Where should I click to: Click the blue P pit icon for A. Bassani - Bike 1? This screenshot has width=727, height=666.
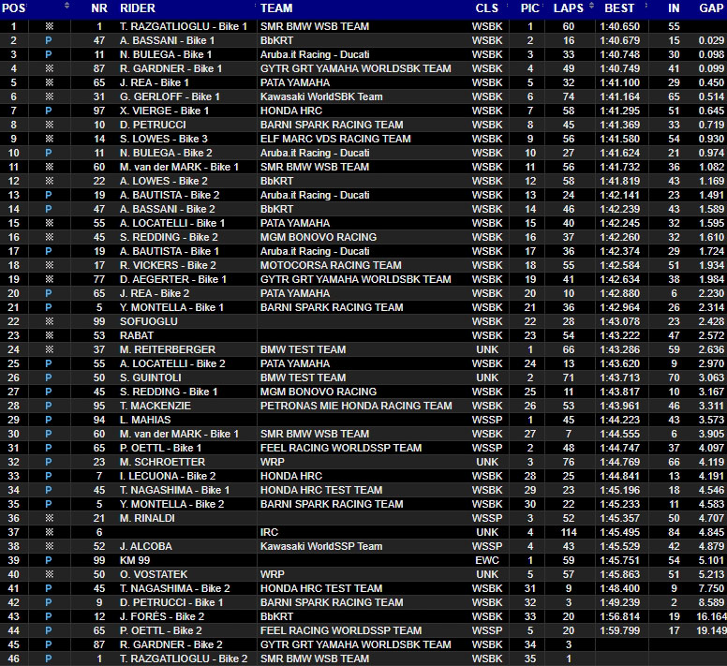coord(48,40)
